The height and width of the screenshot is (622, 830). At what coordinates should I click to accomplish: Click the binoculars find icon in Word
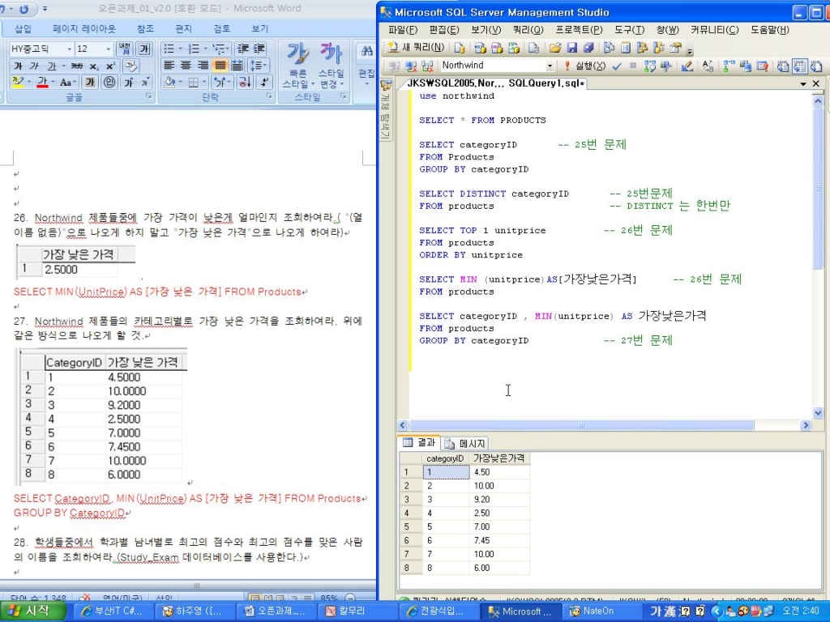tap(366, 51)
